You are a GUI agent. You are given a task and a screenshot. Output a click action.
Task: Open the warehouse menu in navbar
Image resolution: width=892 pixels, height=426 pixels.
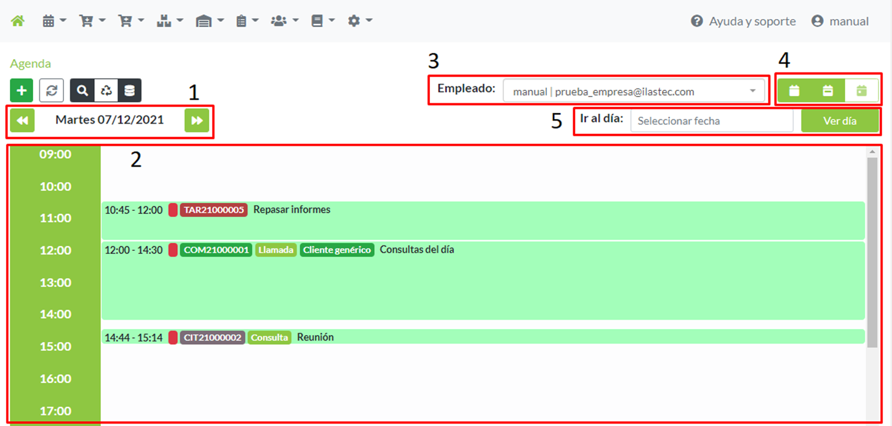[209, 21]
